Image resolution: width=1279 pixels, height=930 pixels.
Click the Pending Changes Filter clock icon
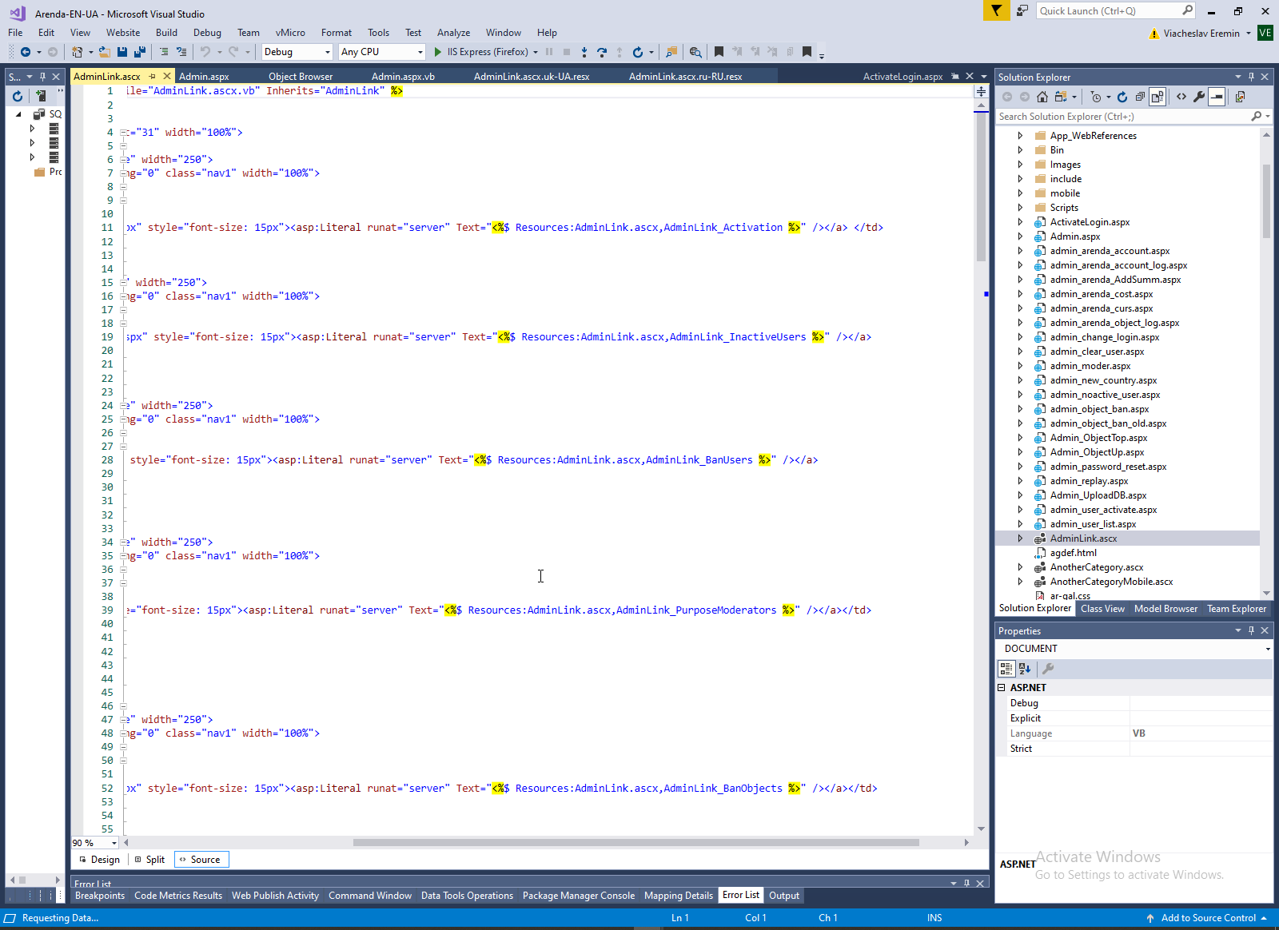(1096, 97)
